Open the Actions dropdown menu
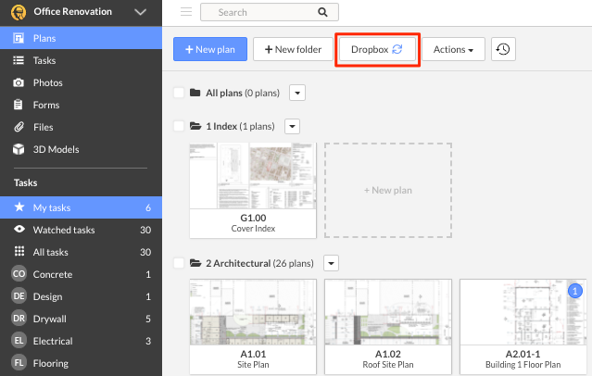The width and height of the screenshot is (592, 376). click(453, 49)
